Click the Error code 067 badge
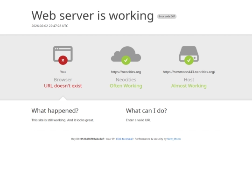This screenshot has height=189, width=252. [167, 16]
